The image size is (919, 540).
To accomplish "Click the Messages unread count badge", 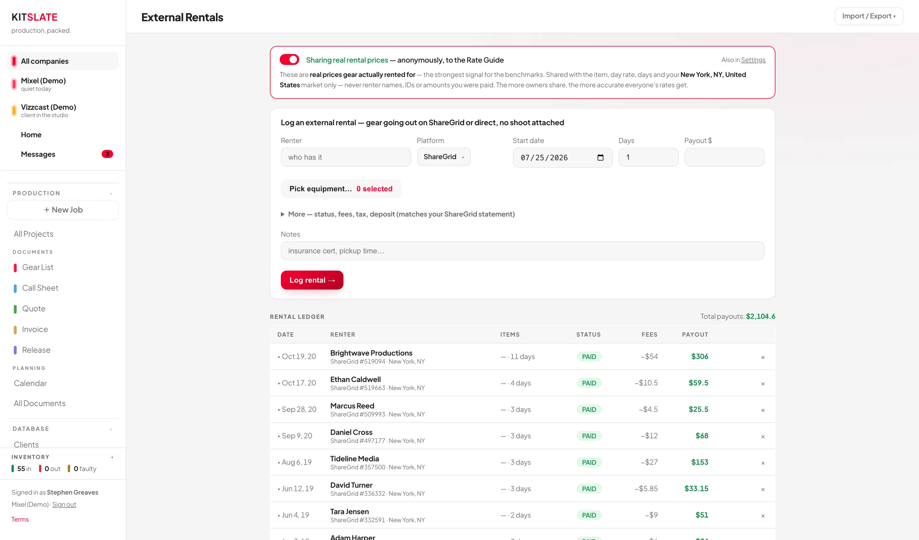I will click(x=107, y=154).
